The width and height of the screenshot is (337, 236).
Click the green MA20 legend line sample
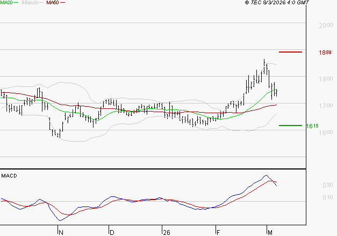point(16,3)
